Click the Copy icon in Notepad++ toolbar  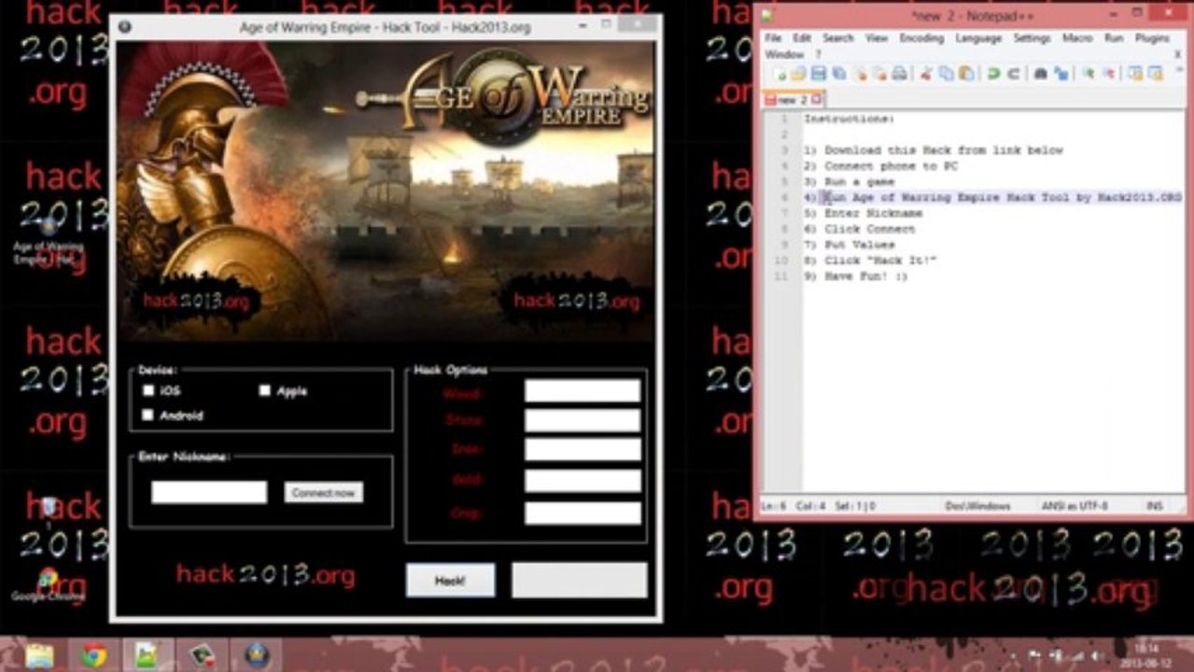coord(947,74)
